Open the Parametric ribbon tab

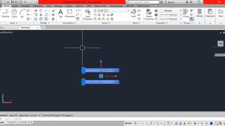(38, 6)
